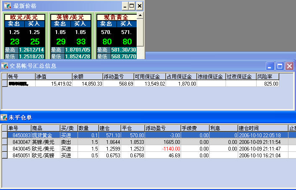Click the 平仓 column header

[133, 128]
